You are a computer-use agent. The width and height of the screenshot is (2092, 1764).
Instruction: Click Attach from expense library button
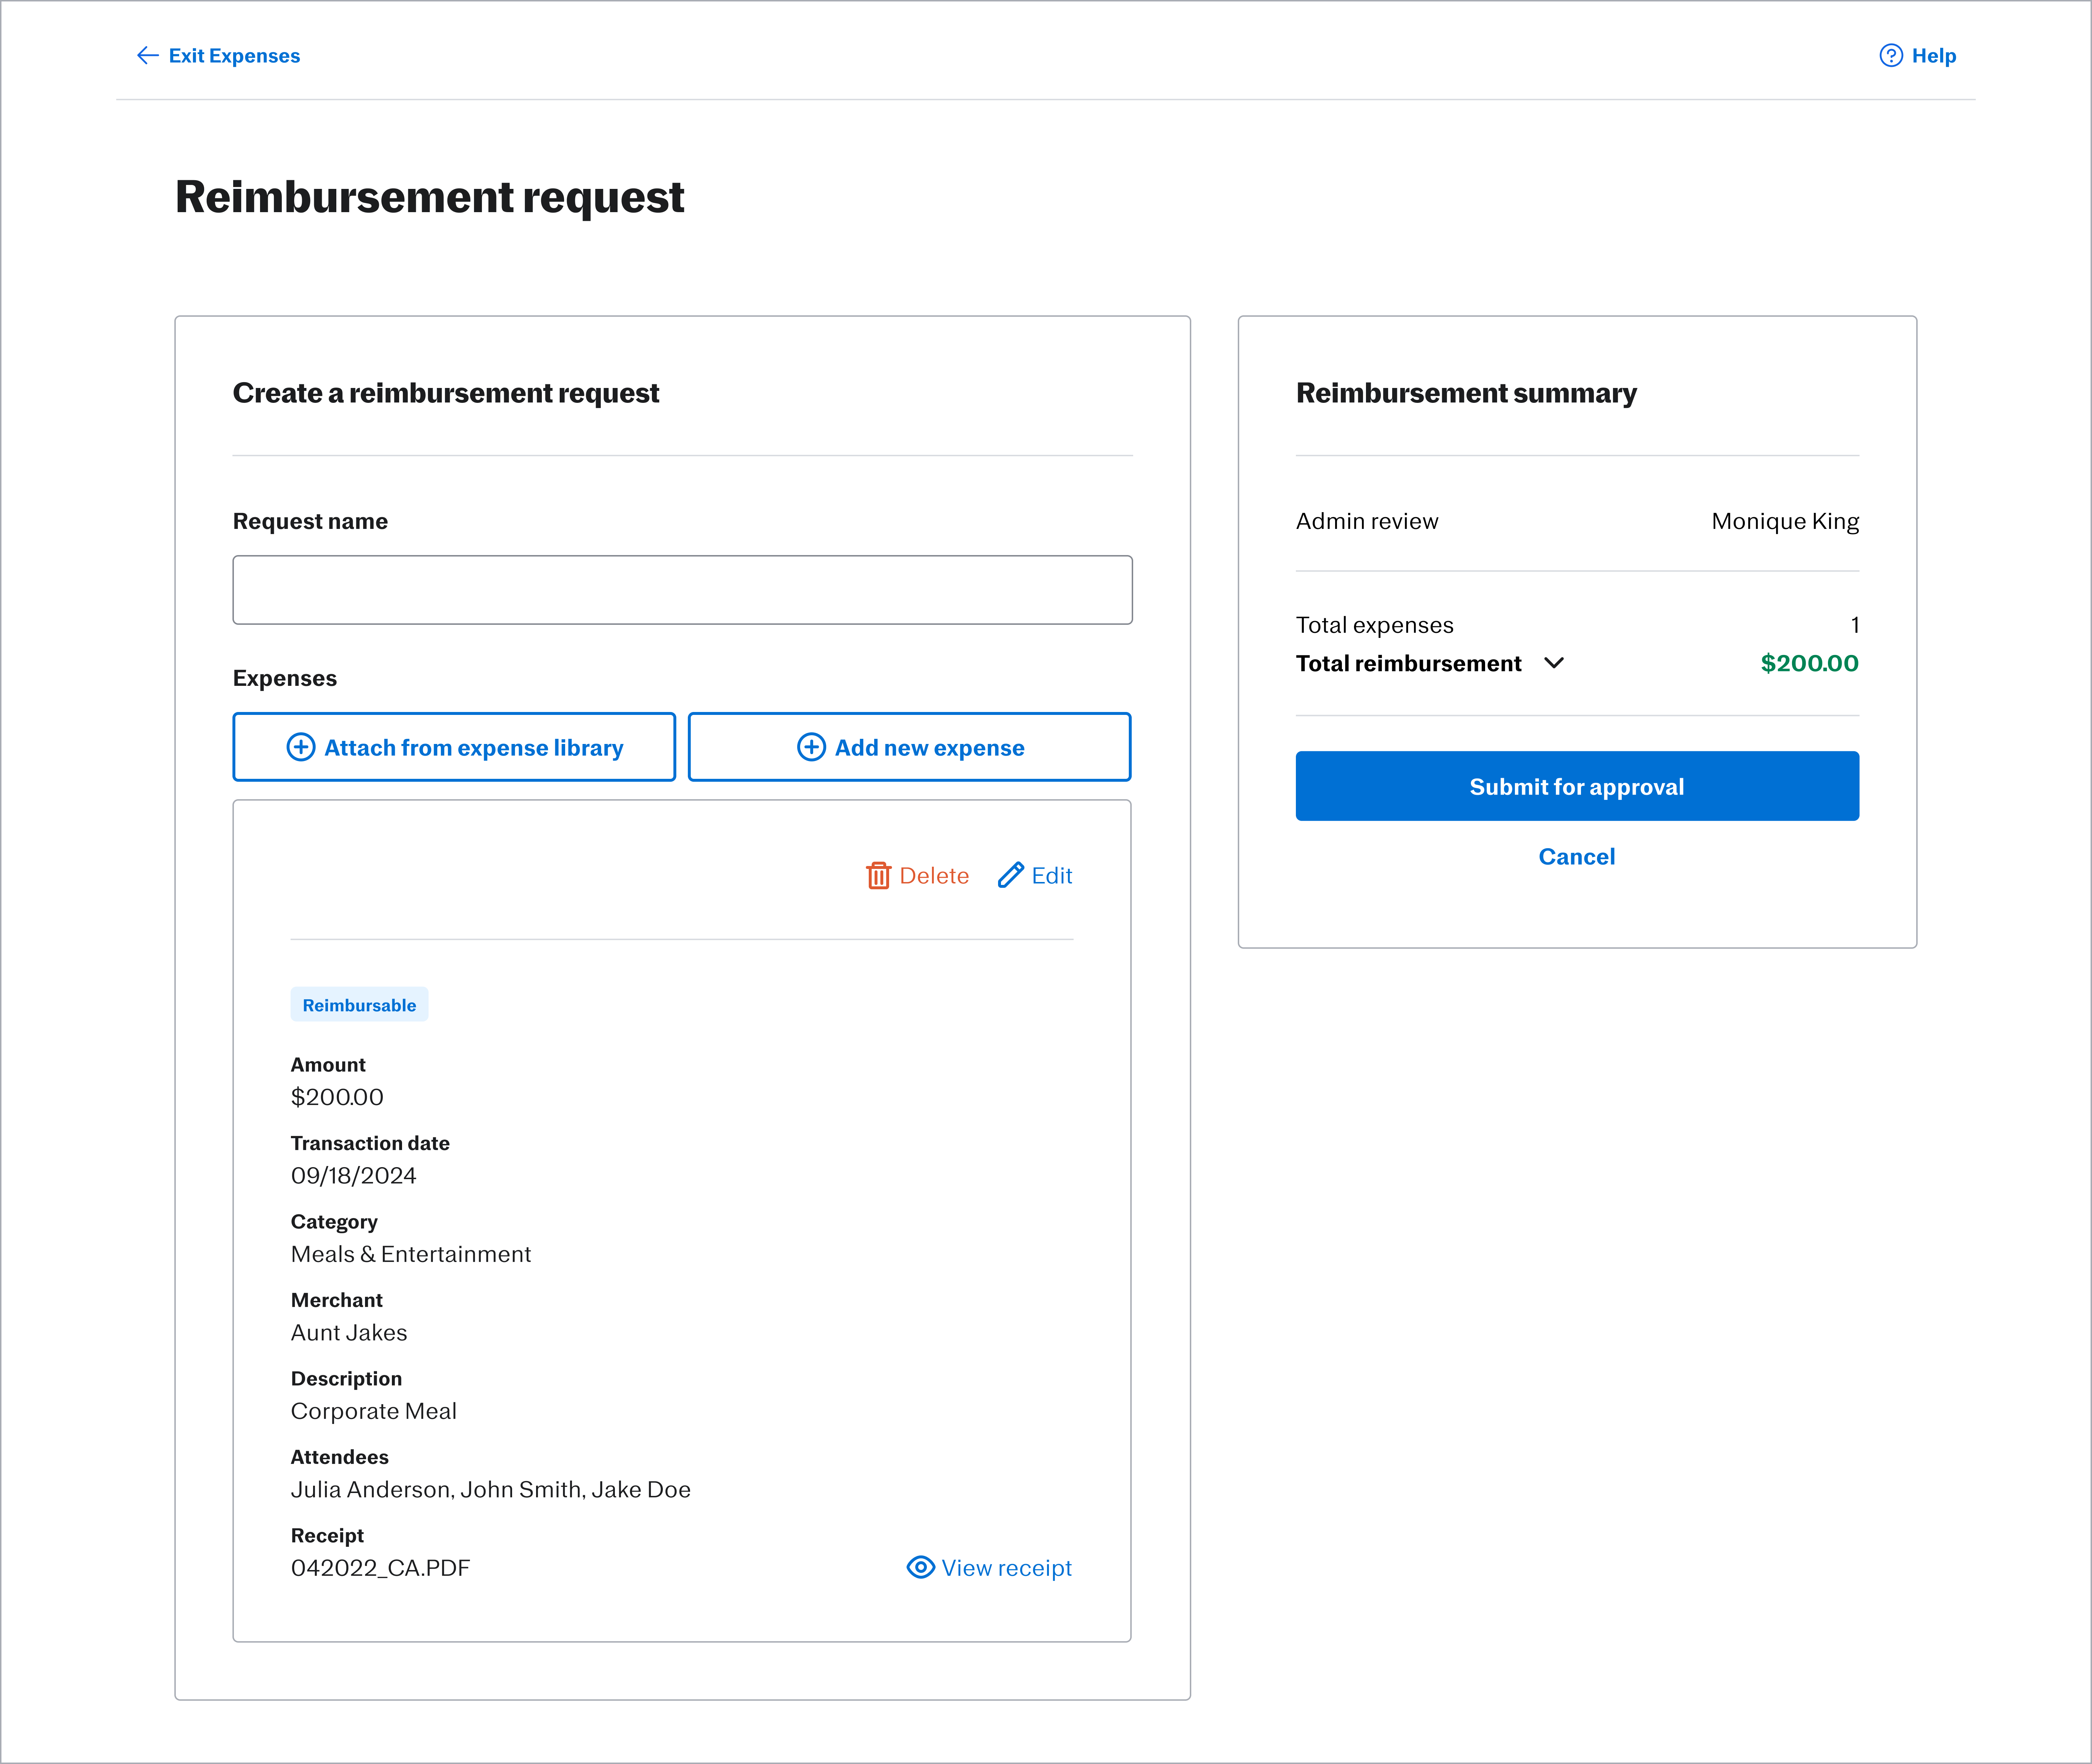click(x=454, y=747)
